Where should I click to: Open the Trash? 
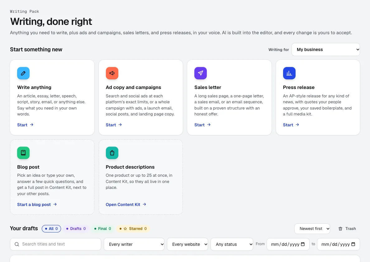pyautogui.click(x=347, y=229)
